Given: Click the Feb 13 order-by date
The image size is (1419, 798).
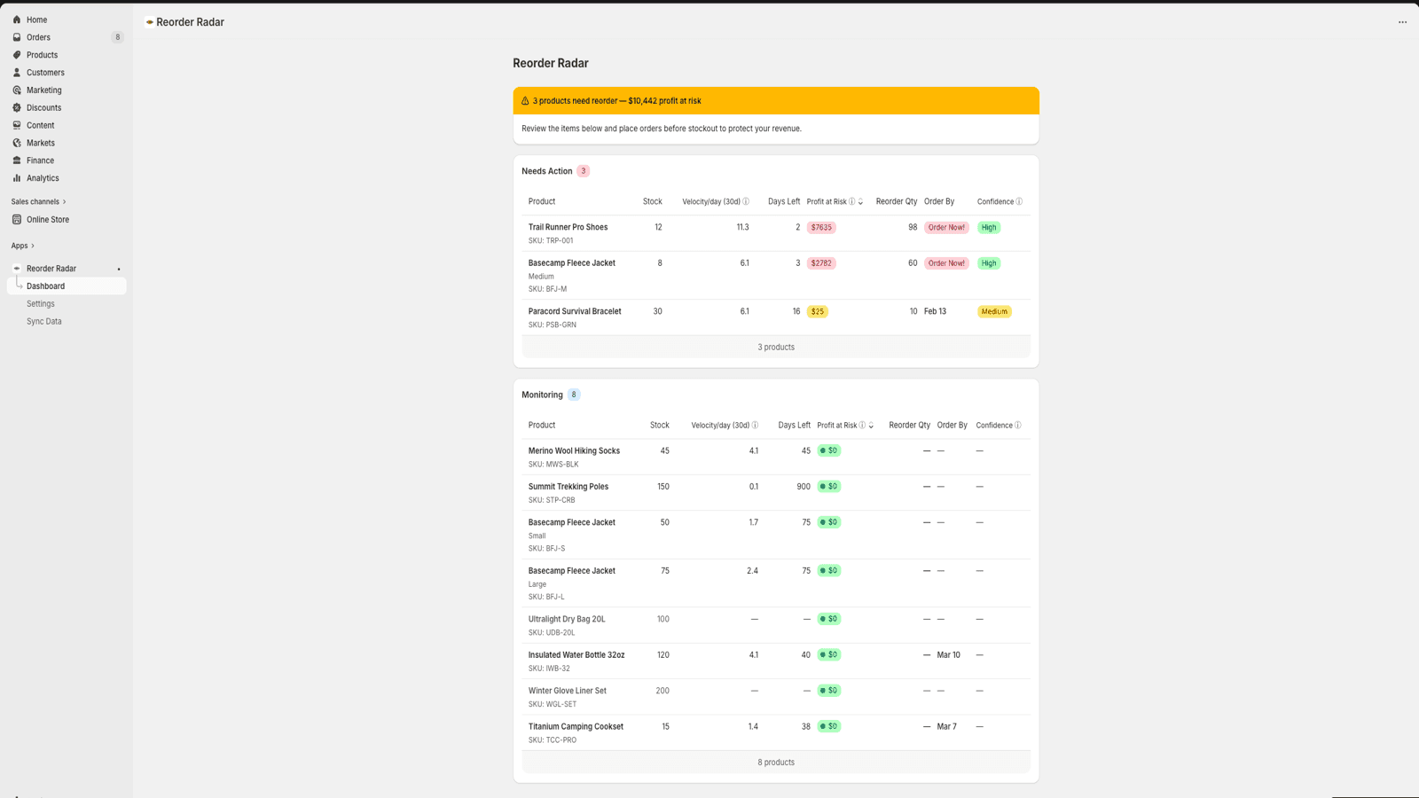Looking at the screenshot, I should (x=935, y=311).
